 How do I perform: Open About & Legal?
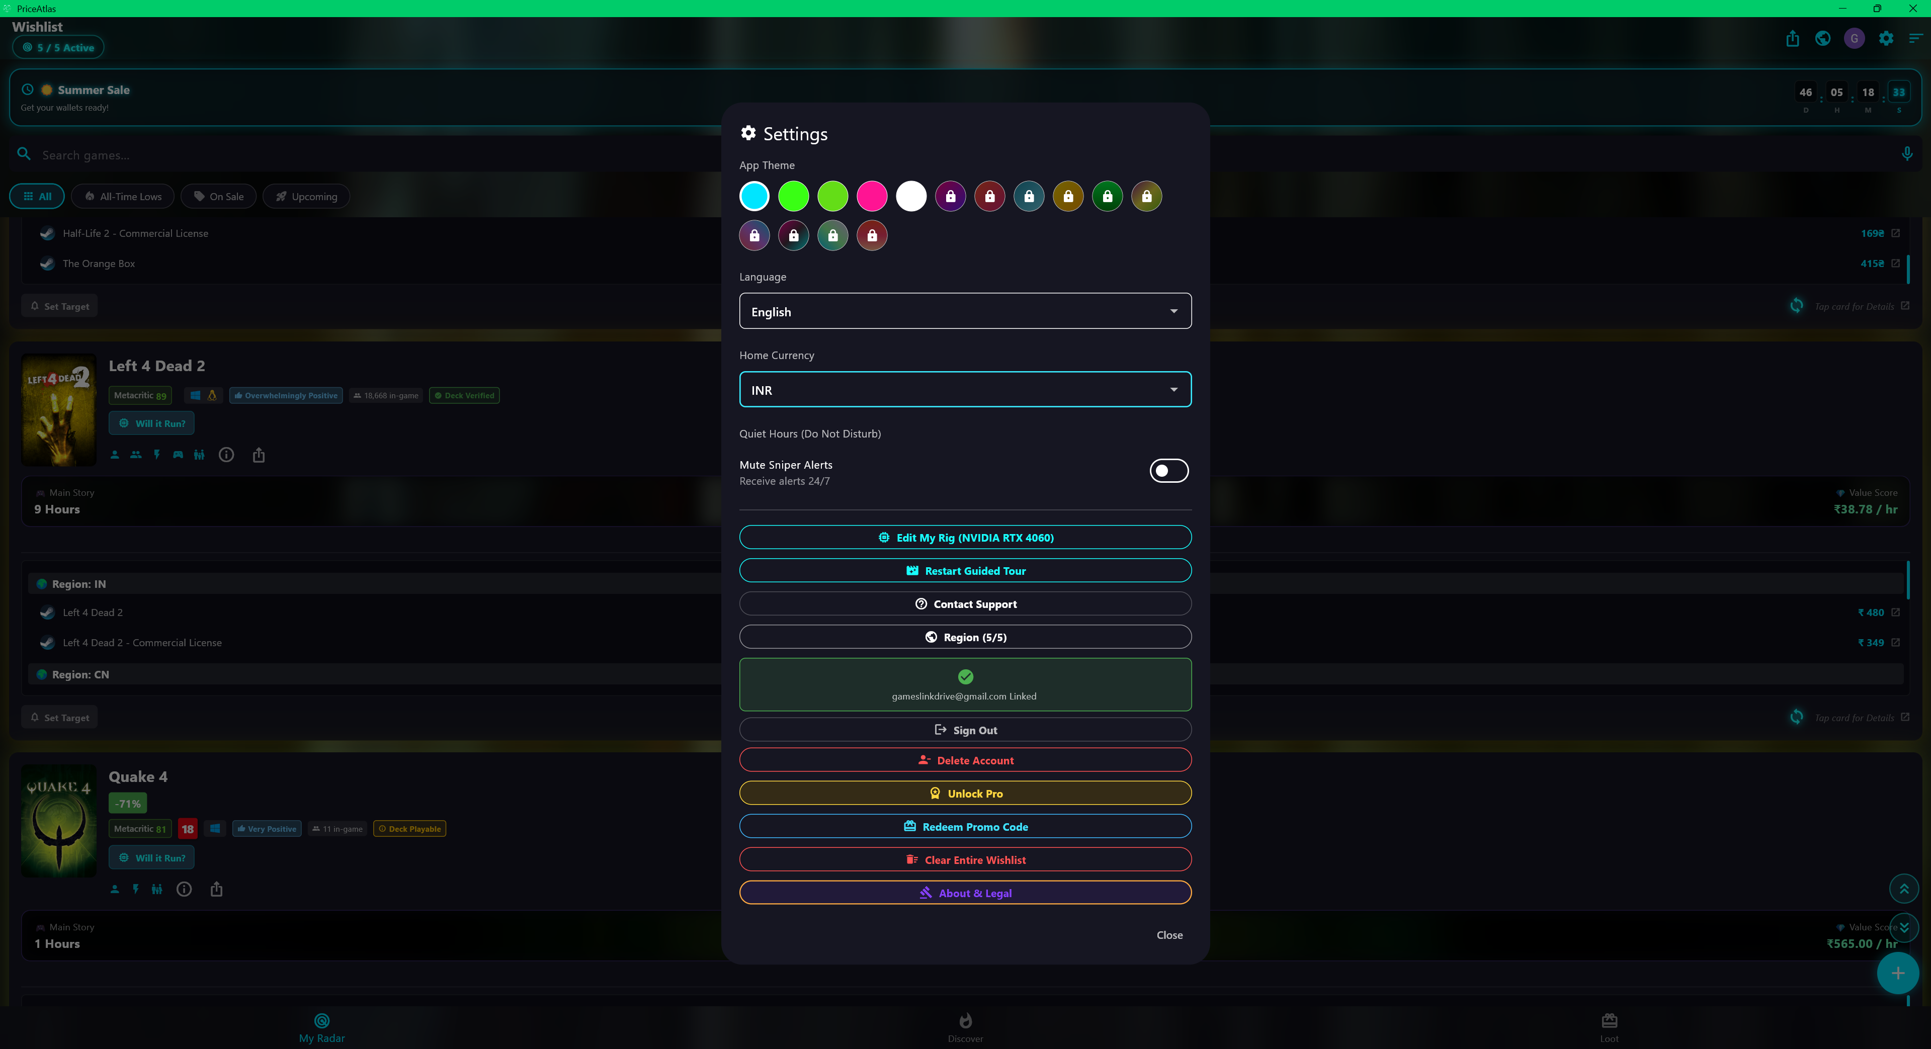click(965, 893)
